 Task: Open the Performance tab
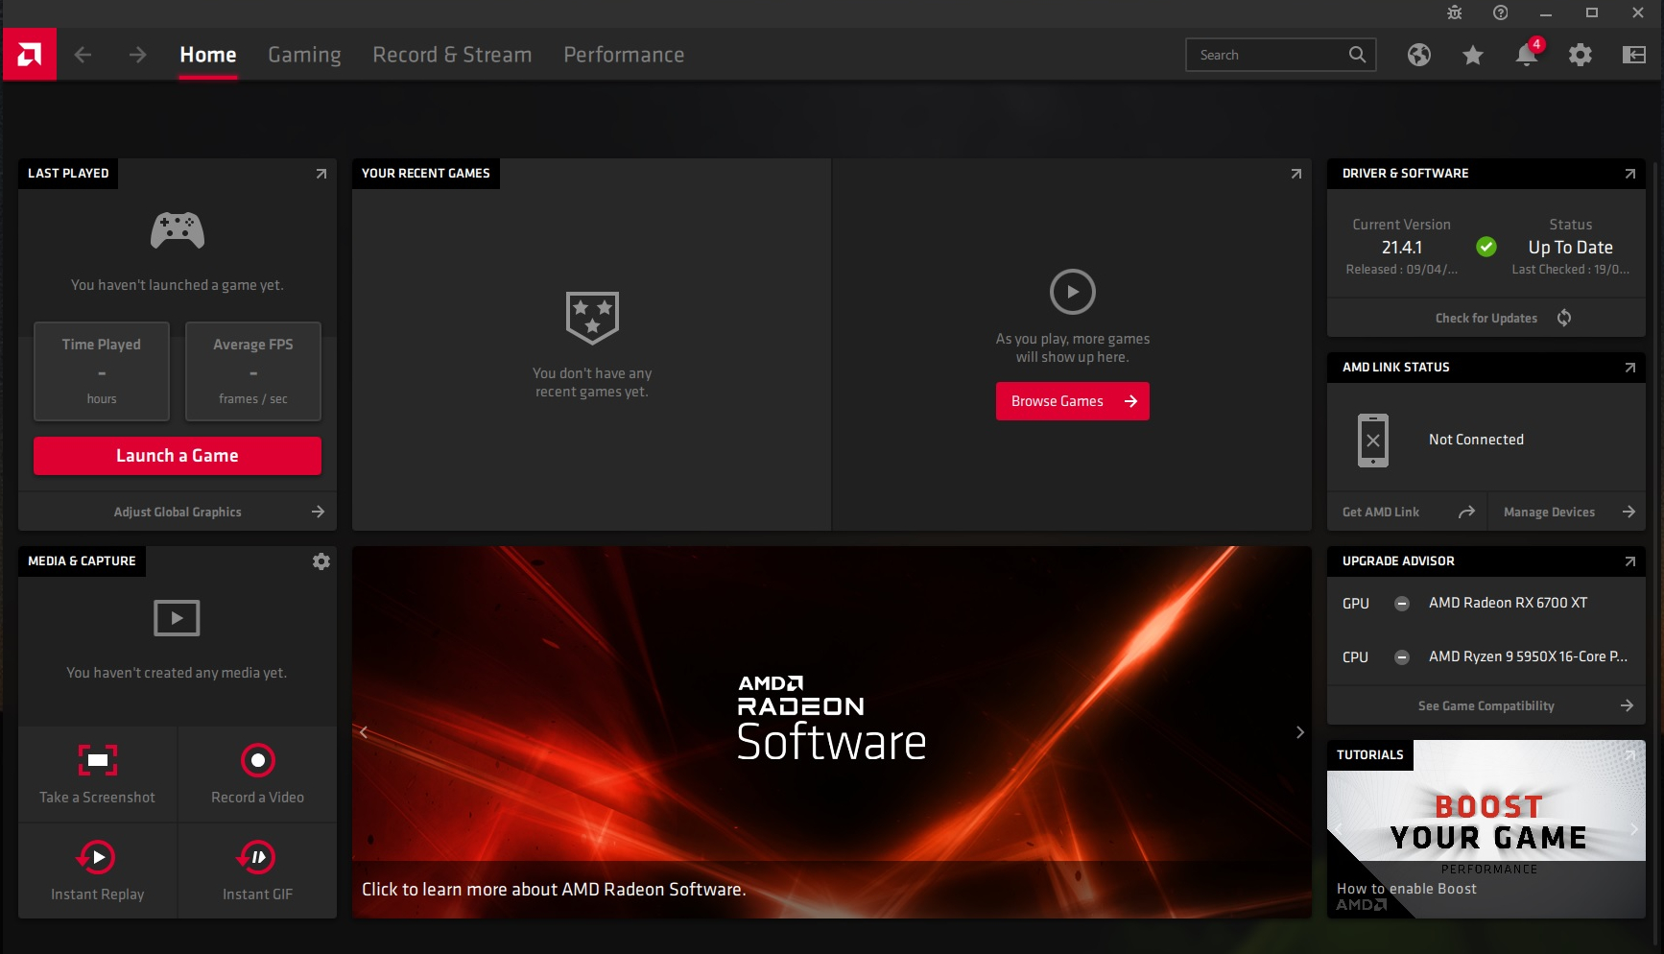point(624,55)
